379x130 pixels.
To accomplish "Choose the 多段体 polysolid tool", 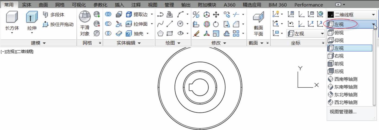I will (54, 15).
